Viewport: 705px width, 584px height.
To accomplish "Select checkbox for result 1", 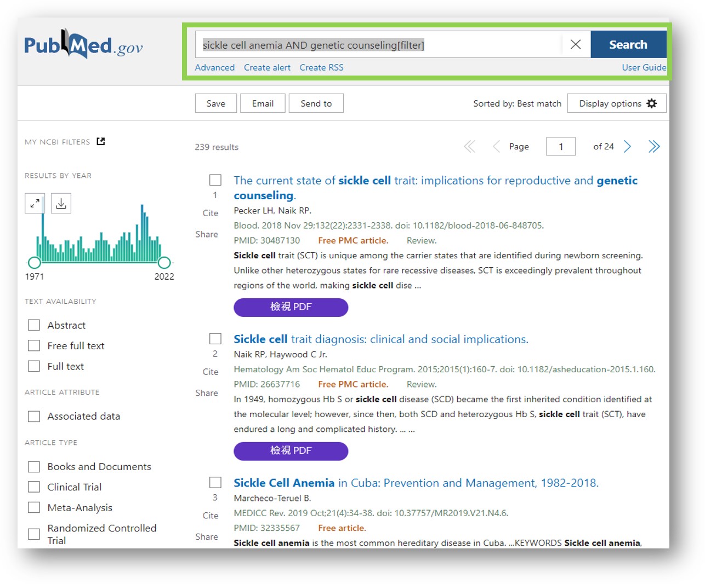I will (215, 180).
